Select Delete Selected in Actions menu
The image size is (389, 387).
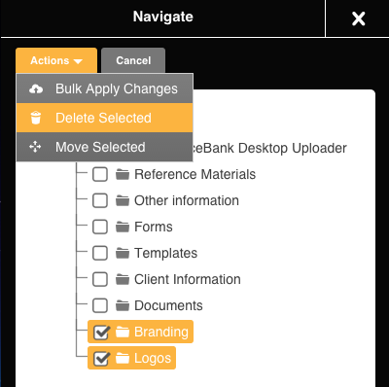pos(105,118)
